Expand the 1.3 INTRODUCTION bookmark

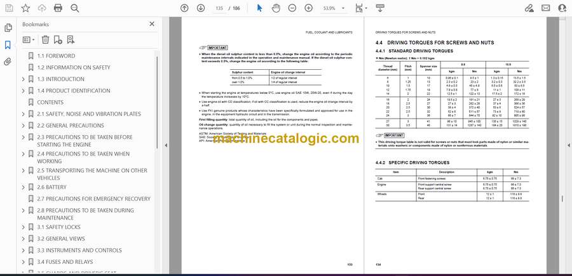click(x=24, y=79)
